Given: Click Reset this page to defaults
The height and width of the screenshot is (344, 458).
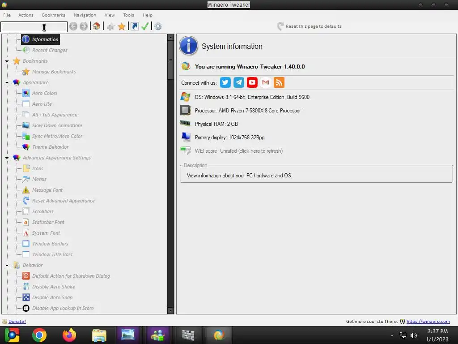Looking at the screenshot, I should point(310,26).
